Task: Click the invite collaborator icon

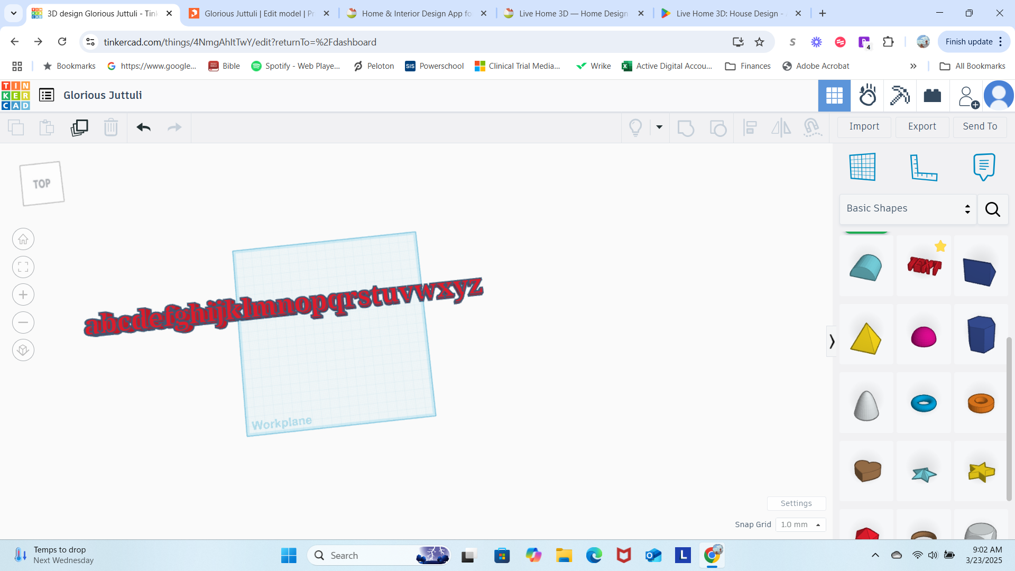Action: click(x=968, y=97)
